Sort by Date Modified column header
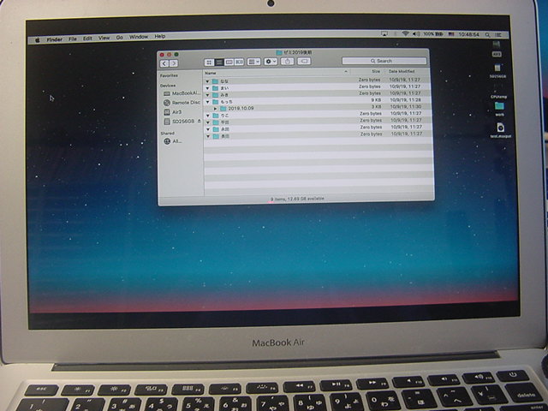 (408, 71)
